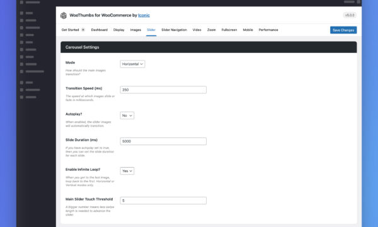Open the Enable Infinite Loop dropdown
378x227 pixels.
pos(127,171)
